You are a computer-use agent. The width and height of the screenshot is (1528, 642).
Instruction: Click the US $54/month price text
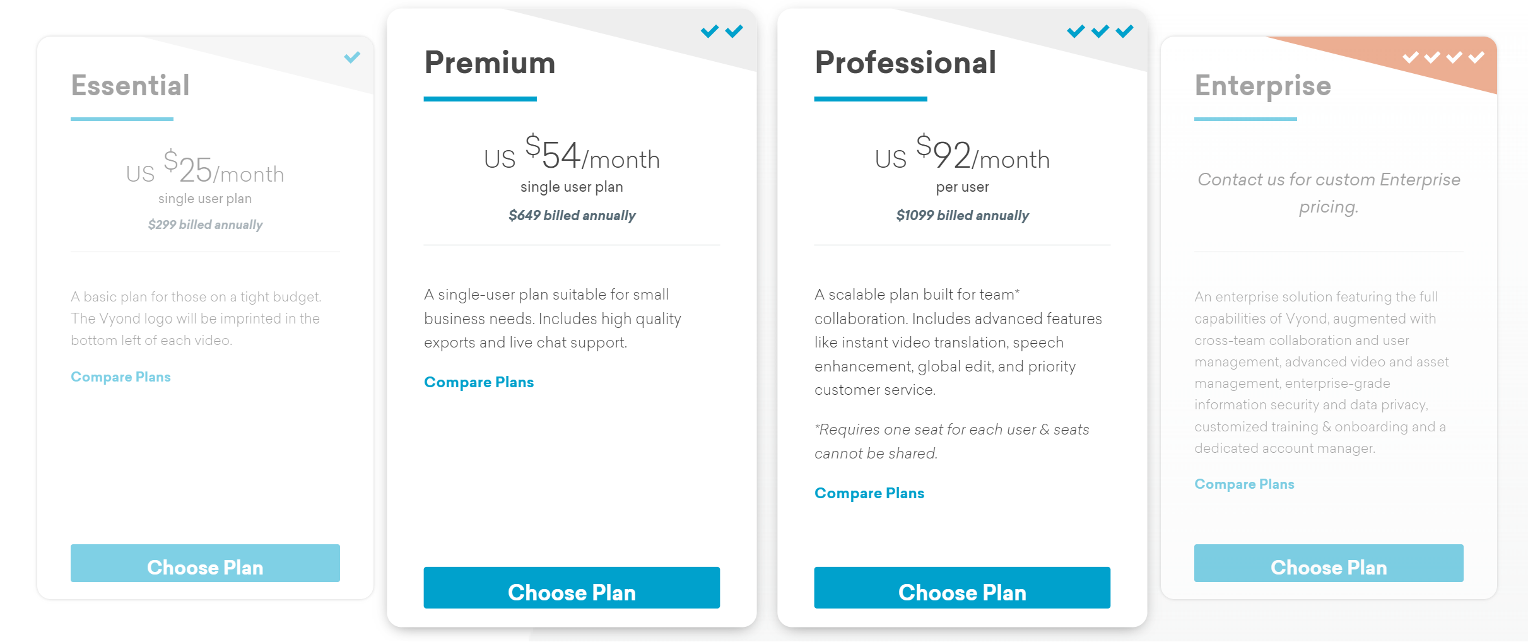click(x=572, y=155)
